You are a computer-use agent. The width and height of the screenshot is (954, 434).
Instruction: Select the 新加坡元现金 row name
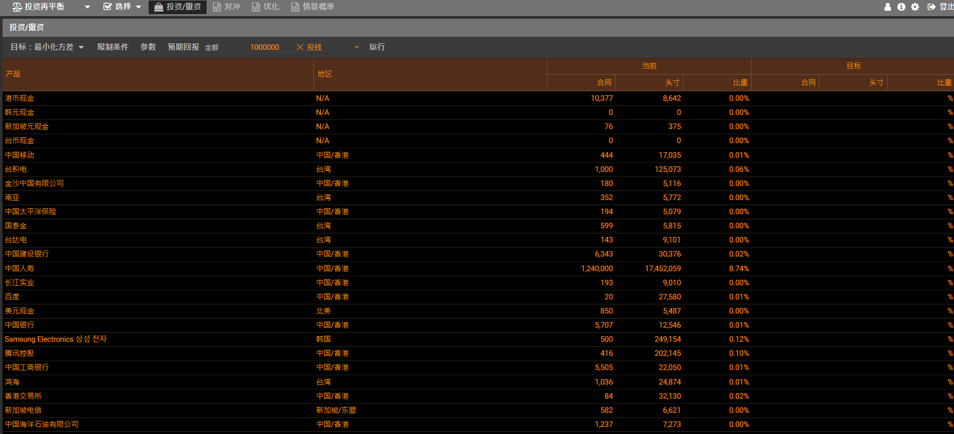pyautogui.click(x=27, y=127)
